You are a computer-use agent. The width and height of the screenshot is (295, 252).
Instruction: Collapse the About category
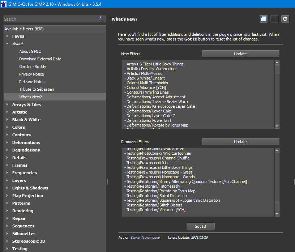(x=7, y=43)
